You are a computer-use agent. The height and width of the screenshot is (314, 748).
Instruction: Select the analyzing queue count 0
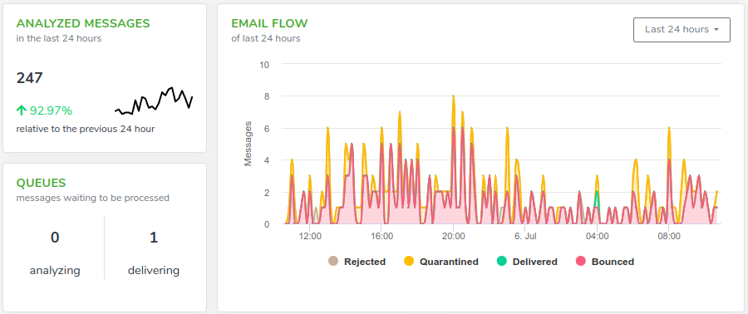[x=55, y=238]
